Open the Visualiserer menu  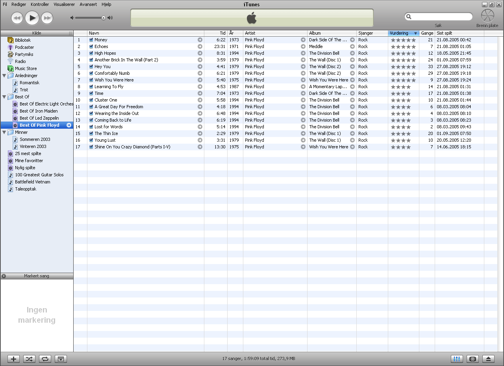coord(64,4)
